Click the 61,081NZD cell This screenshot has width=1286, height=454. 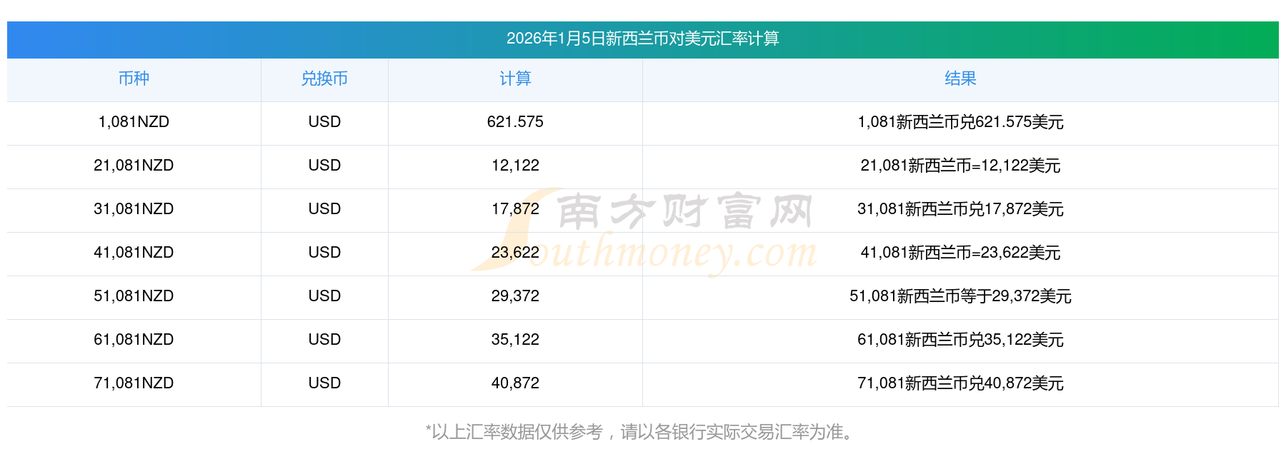click(134, 340)
